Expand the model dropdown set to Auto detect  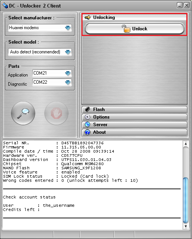click(40, 52)
